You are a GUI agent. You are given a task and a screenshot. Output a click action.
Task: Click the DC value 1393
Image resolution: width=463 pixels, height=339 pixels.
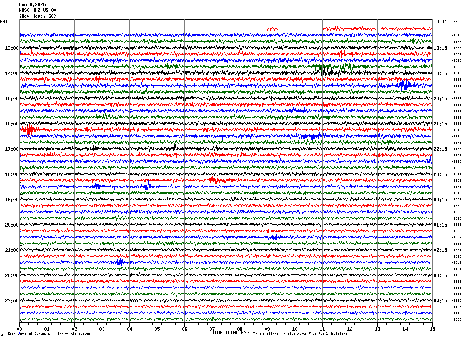(x=457, y=92)
